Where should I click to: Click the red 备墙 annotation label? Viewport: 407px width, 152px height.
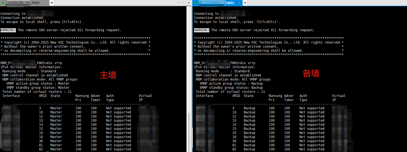pos(311,73)
